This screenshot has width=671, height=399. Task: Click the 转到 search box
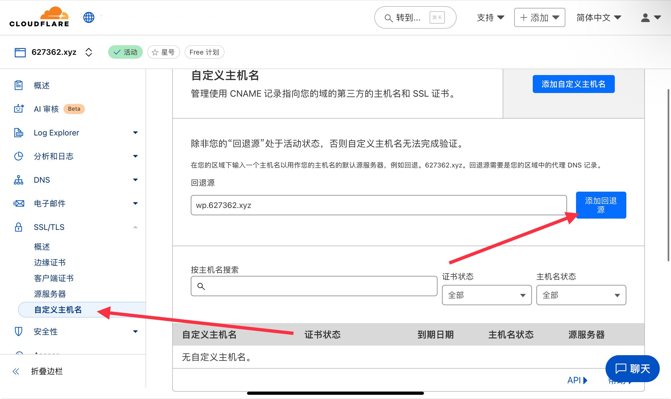click(415, 18)
